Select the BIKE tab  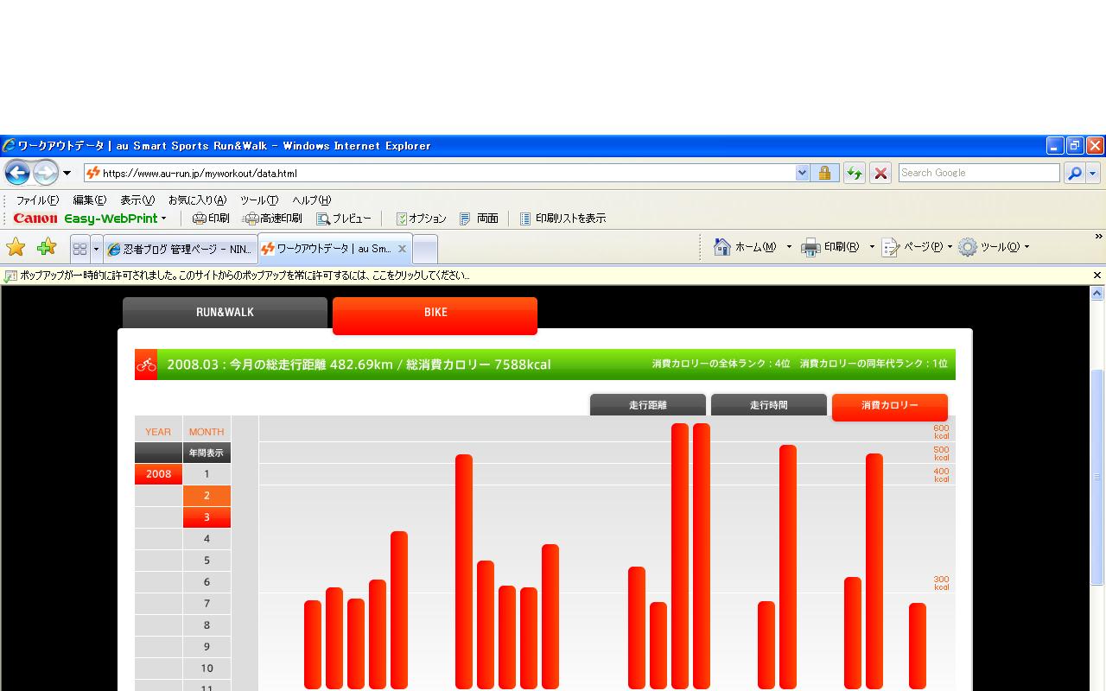(435, 314)
